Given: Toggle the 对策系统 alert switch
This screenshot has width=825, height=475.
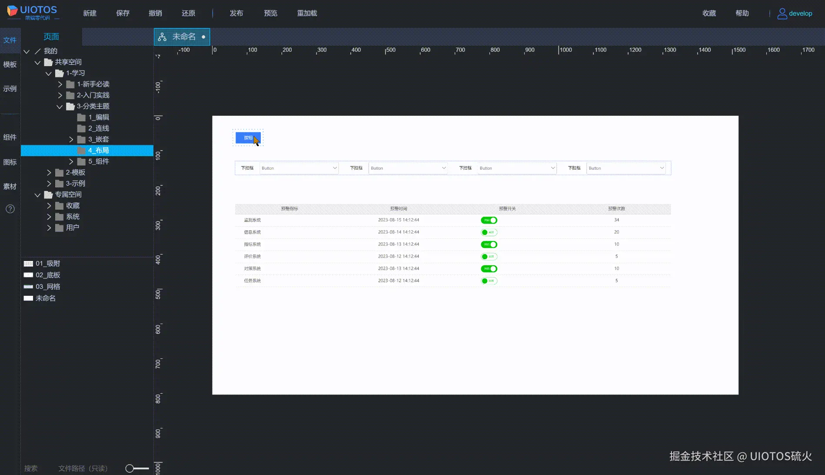Looking at the screenshot, I should click(489, 269).
